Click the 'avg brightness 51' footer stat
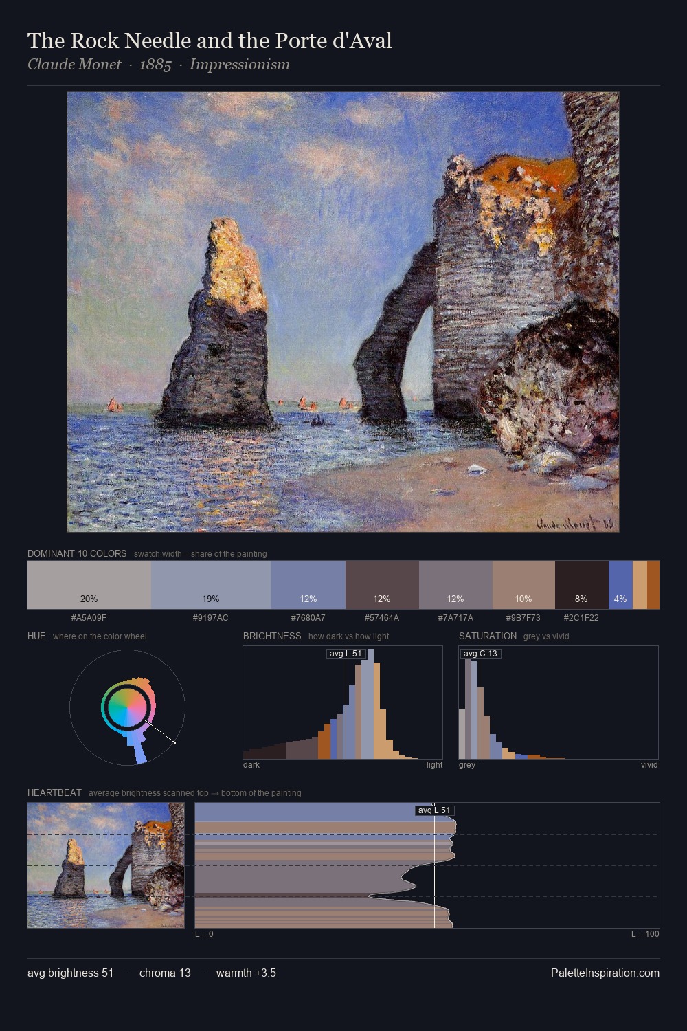The image size is (687, 1031). 70,973
